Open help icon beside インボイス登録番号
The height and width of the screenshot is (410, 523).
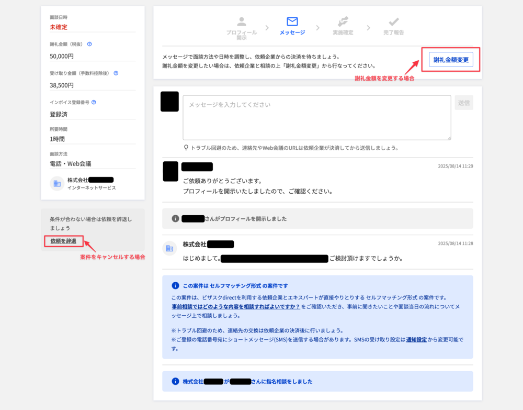tap(94, 102)
